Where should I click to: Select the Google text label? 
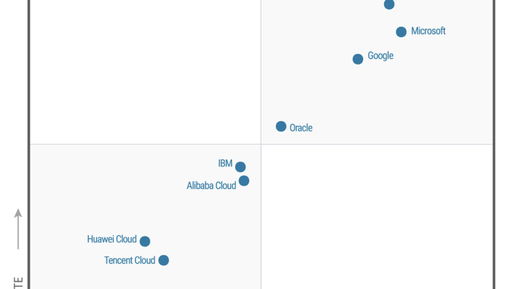click(x=380, y=56)
